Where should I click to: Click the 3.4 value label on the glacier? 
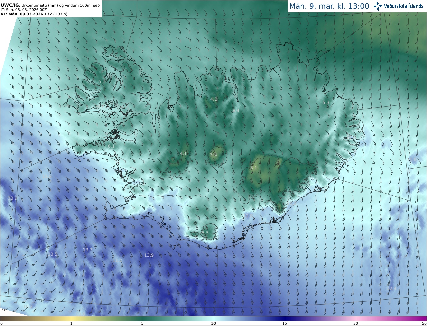[213, 155]
